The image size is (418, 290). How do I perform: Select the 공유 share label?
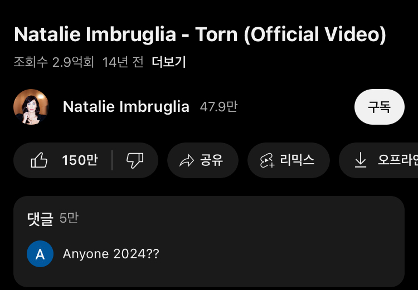point(211,160)
